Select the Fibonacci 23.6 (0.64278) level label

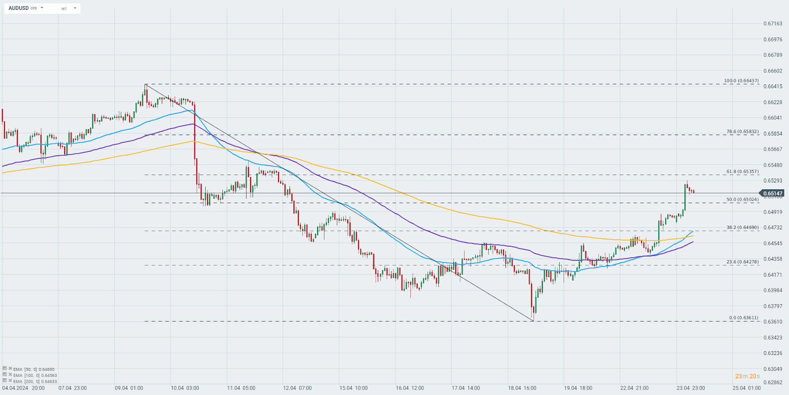(x=743, y=262)
